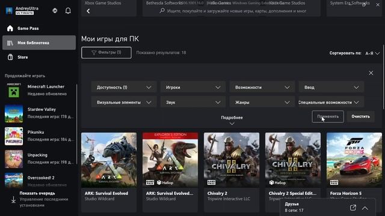Expand the Специальные возможности filter
The width and height of the screenshot is (385, 216).
point(331,103)
